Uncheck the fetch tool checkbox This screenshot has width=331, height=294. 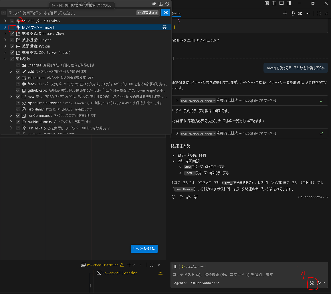(x=18, y=84)
